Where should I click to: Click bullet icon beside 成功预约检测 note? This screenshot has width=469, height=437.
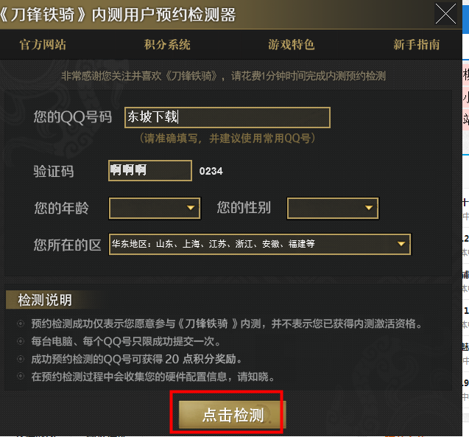tap(21, 359)
